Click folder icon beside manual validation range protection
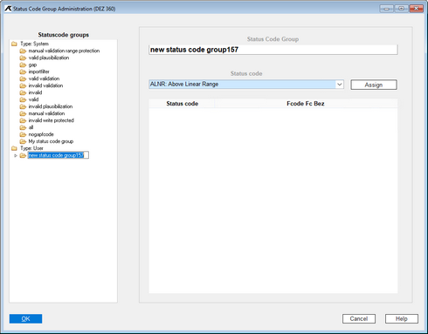428x334 pixels. click(23, 51)
